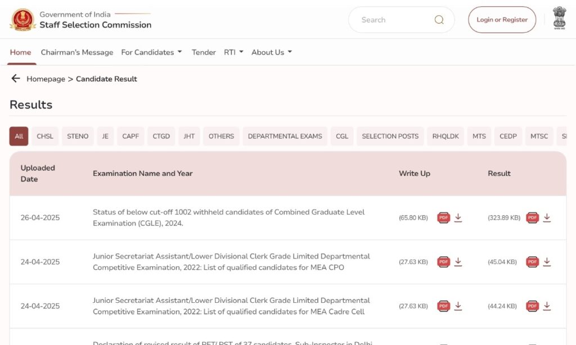Open Result PDF for MEA Cadre Cell row

coord(532,306)
